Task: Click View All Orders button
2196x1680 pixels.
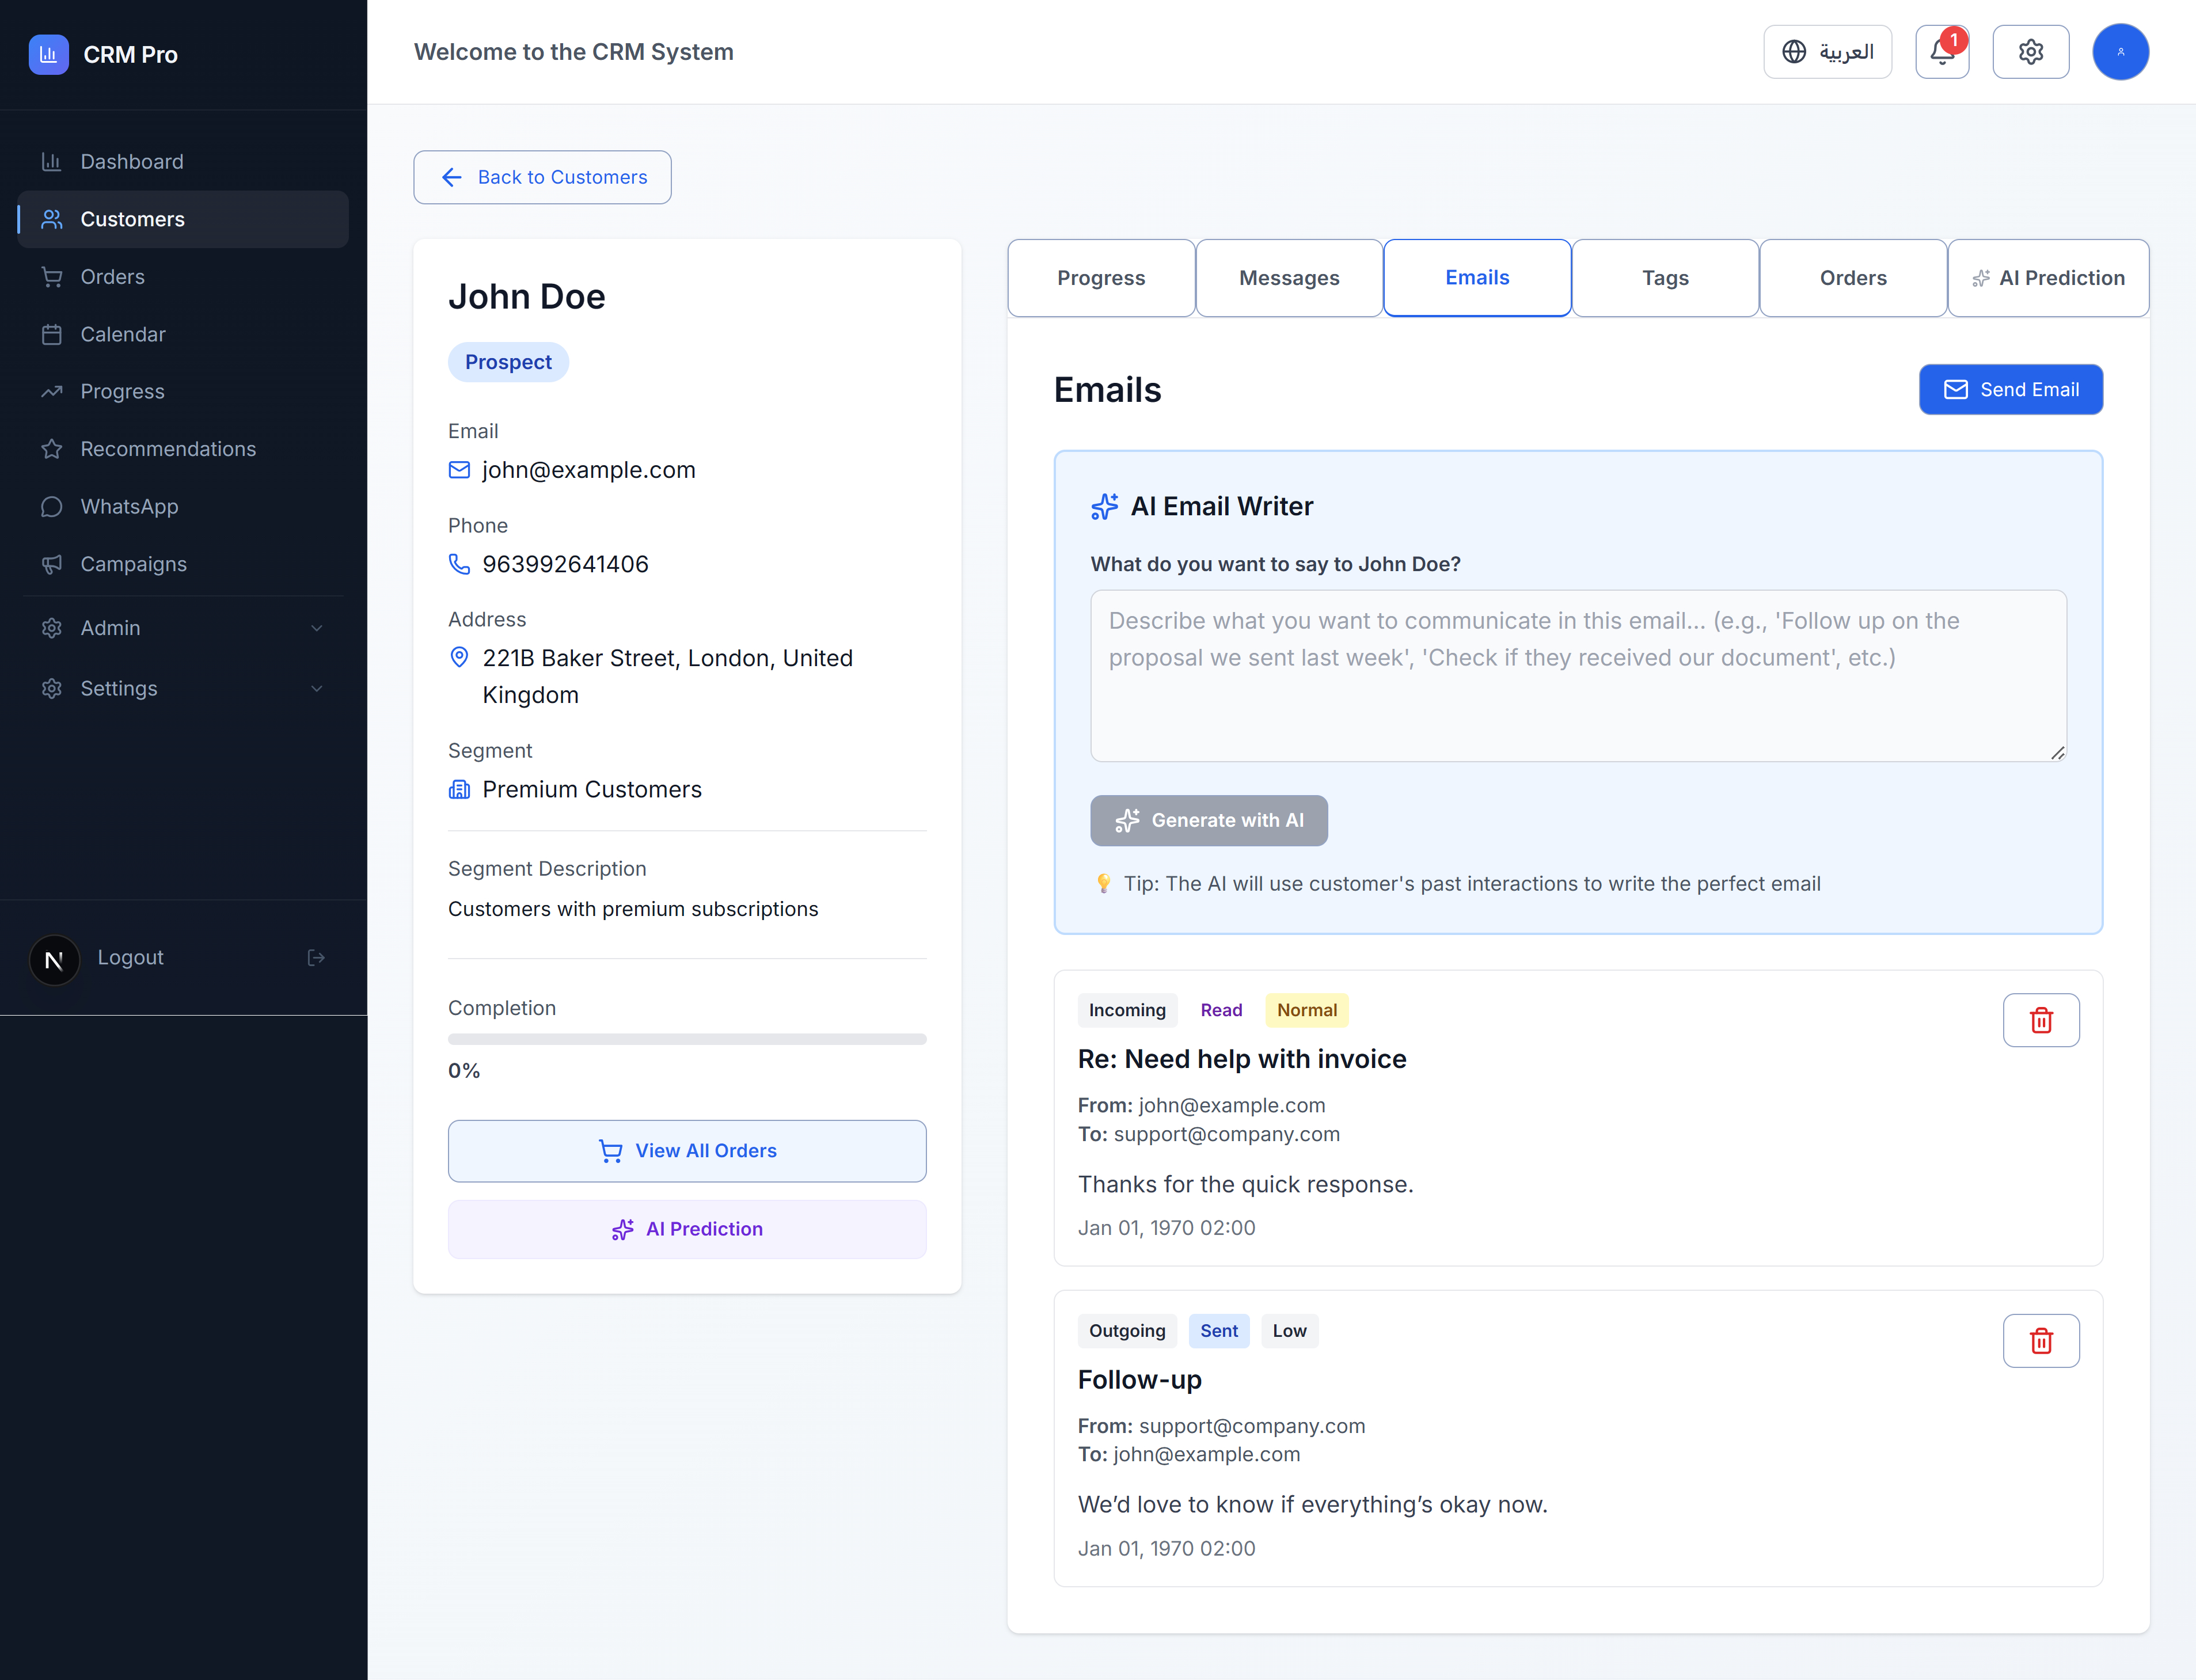Action: (x=687, y=1151)
